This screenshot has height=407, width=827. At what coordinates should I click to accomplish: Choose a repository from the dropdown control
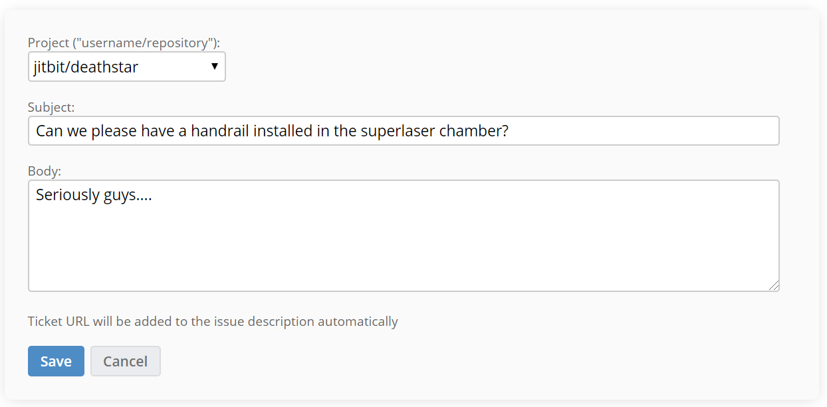coord(126,67)
